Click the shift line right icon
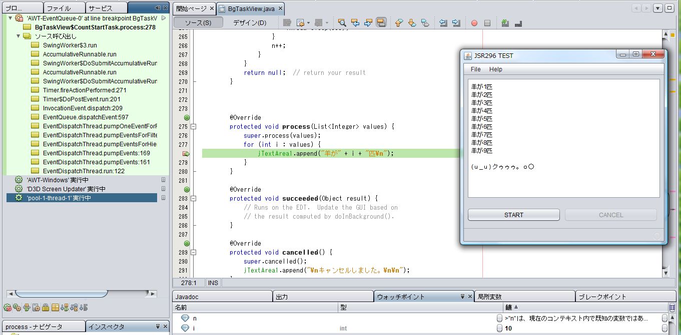Screen dimensions: 681x335 [x=456, y=23]
